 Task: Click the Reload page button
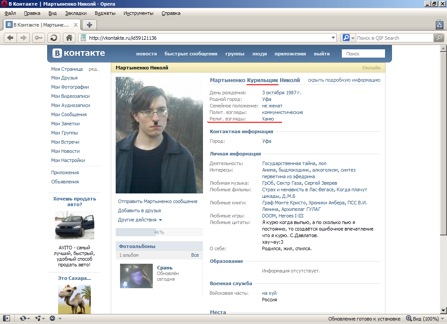click(x=53, y=38)
